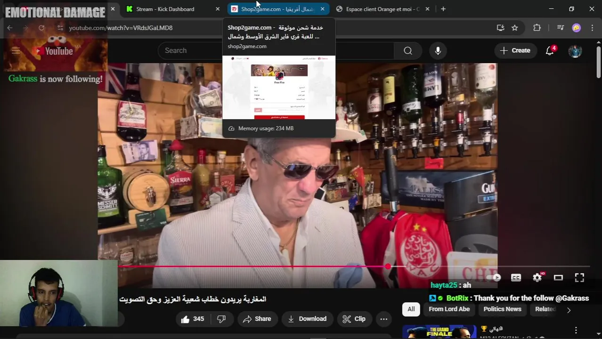Click the address bar URL

[x=121, y=28]
